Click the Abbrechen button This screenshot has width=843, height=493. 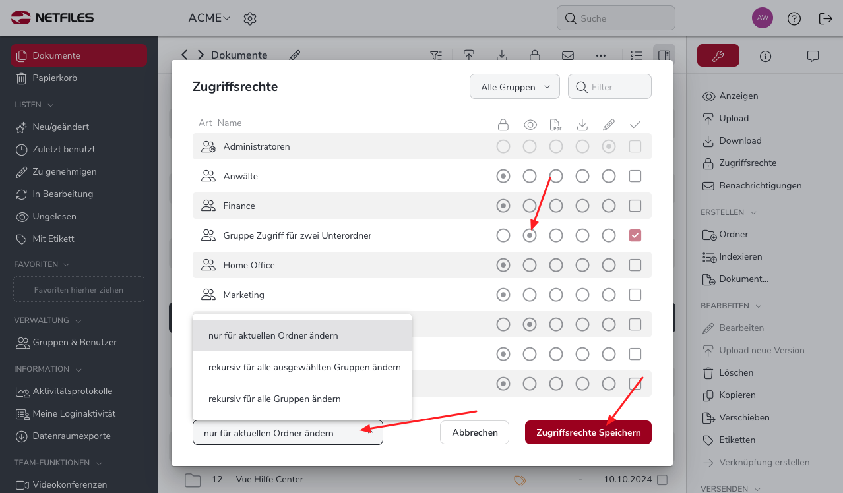475,432
